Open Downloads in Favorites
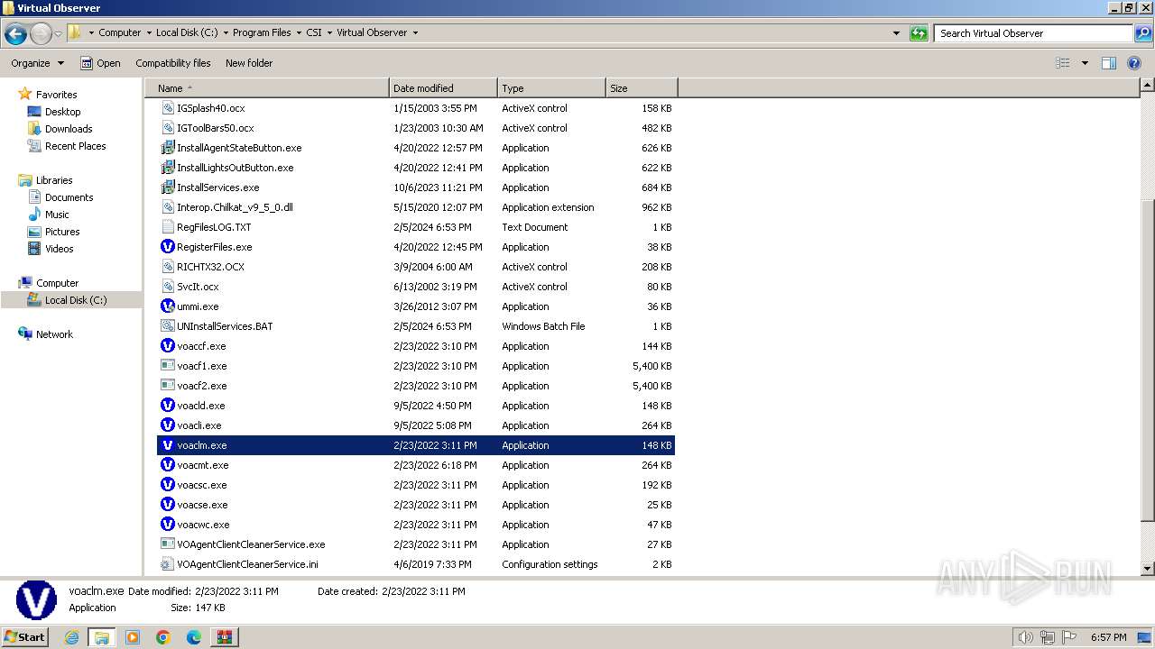The height and width of the screenshot is (649, 1155). [69, 129]
